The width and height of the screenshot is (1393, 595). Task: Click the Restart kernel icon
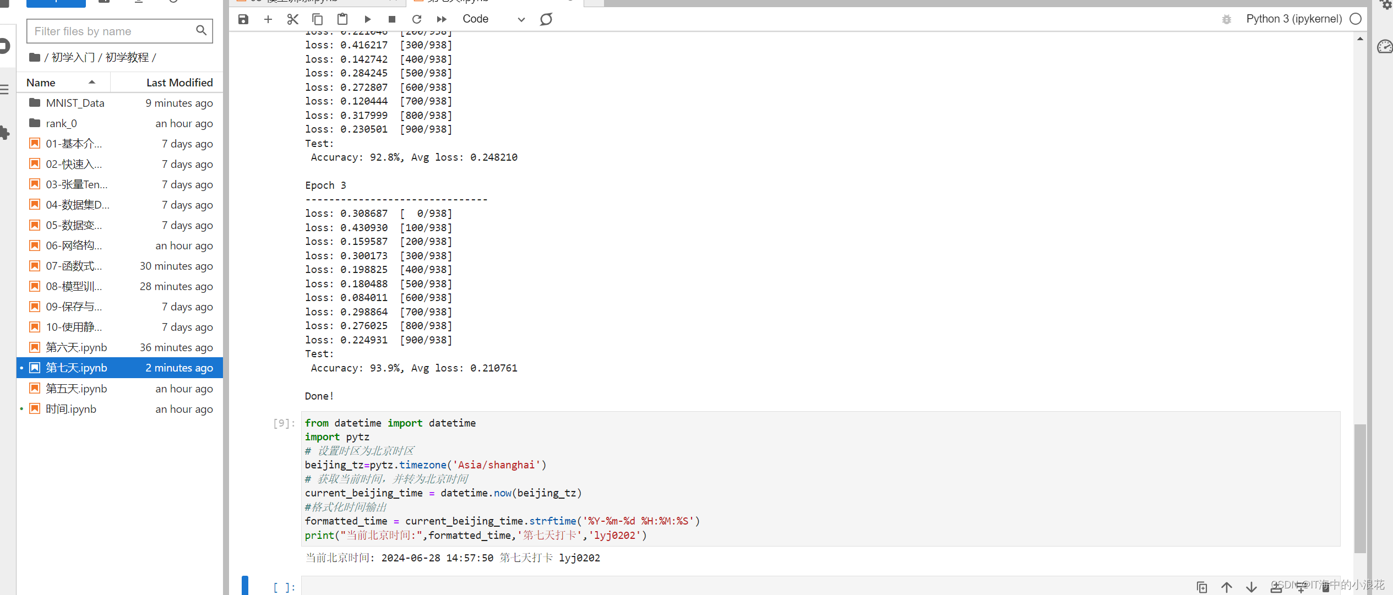click(416, 19)
